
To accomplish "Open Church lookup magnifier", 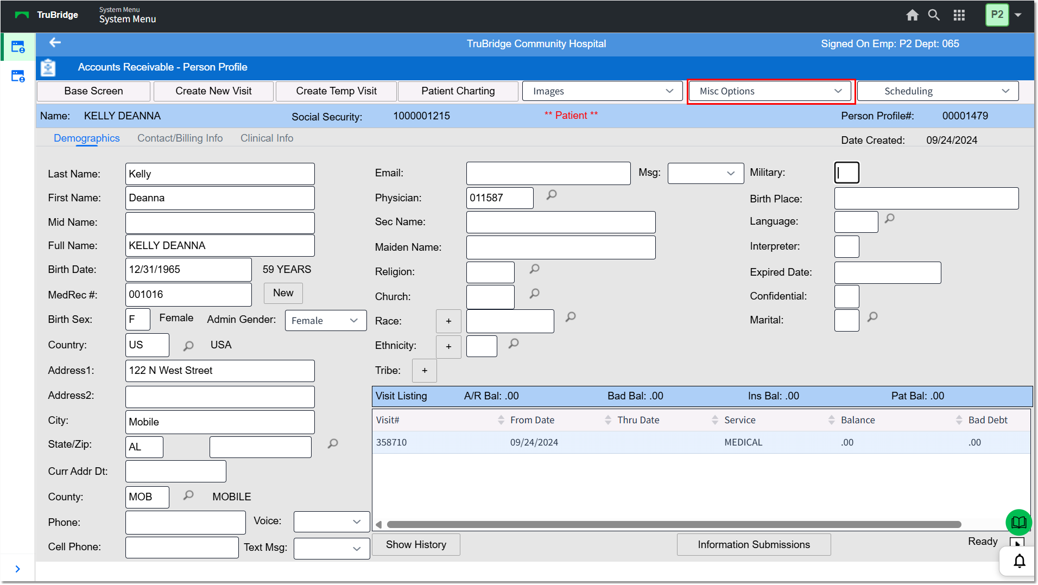I will pos(534,293).
